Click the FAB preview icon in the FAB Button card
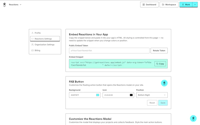Image resolution: width=200 pixels, height=125 pixels. click(x=164, y=83)
